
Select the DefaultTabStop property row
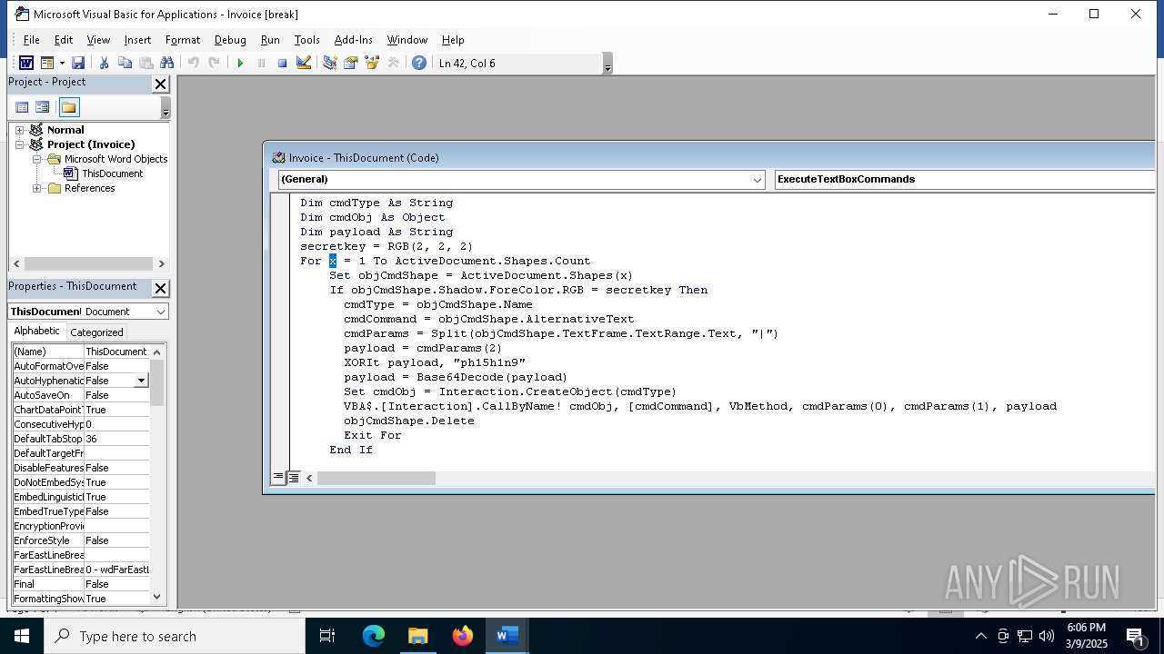(81, 439)
